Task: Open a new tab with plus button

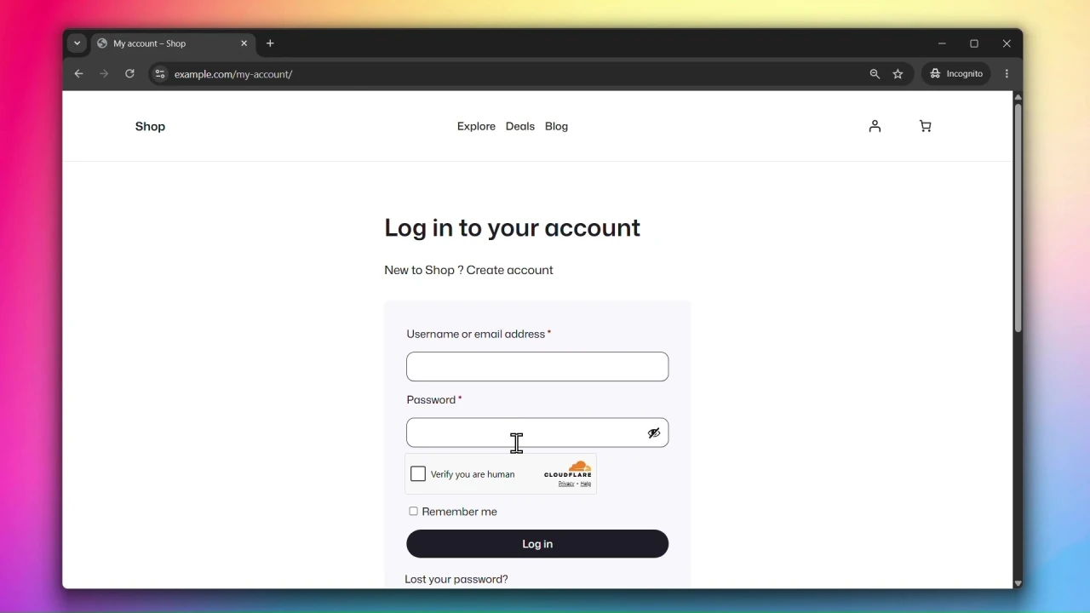Action: point(270,43)
